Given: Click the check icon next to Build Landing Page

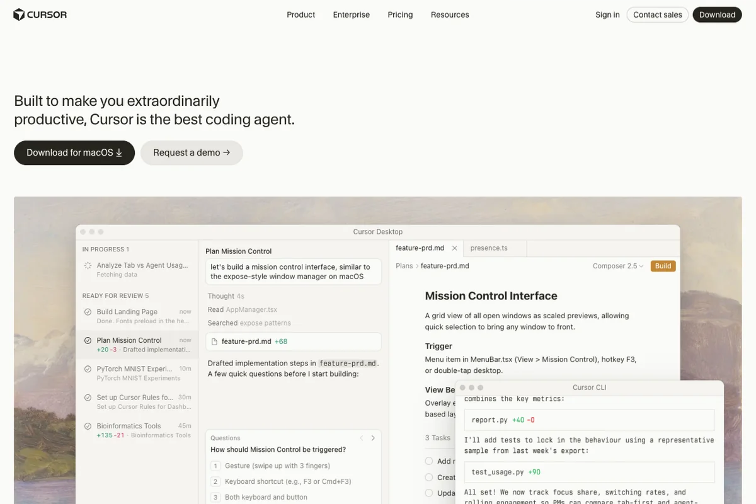Looking at the screenshot, I should point(88,312).
